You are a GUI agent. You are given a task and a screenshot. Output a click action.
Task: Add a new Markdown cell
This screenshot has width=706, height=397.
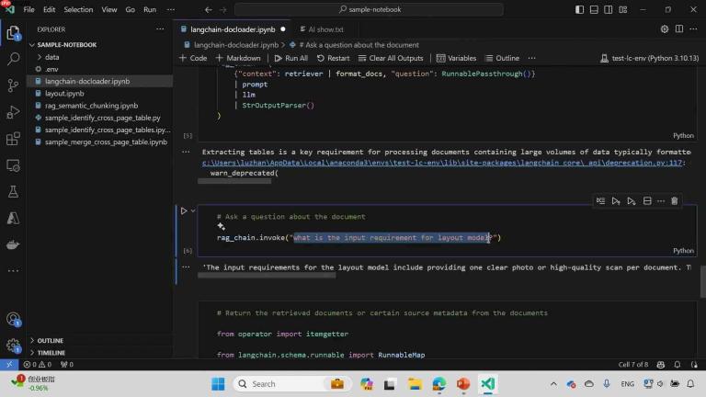pos(238,58)
